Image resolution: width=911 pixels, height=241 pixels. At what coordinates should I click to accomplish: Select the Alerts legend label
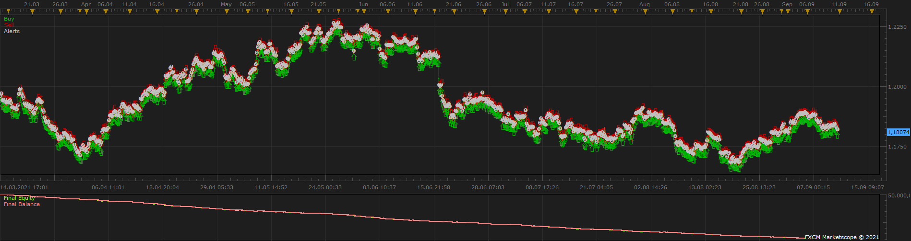(12, 31)
